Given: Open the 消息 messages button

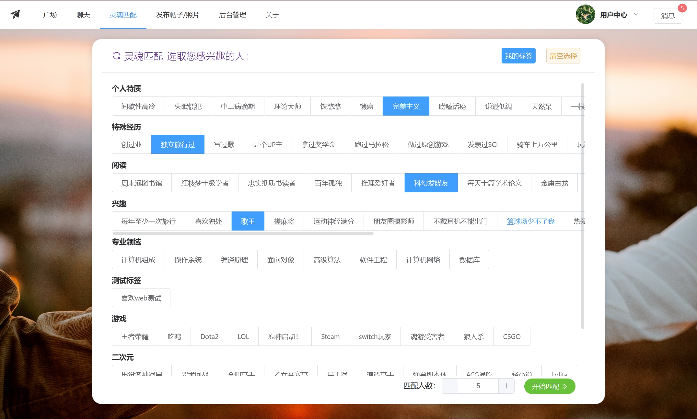Looking at the screenshot, I should pyautogui.click(x=668, y=16).
